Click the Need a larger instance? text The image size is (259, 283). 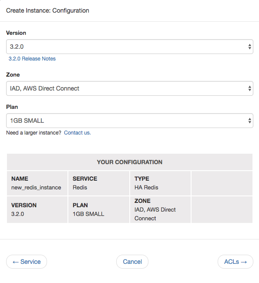tap(34, 133)
